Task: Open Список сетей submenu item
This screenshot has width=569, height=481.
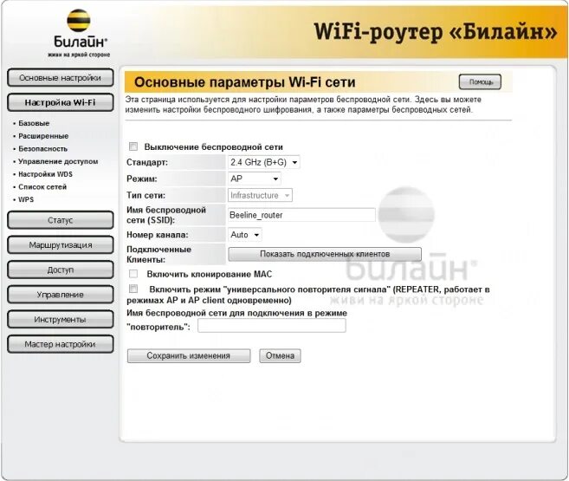Action: click(42, 187)
